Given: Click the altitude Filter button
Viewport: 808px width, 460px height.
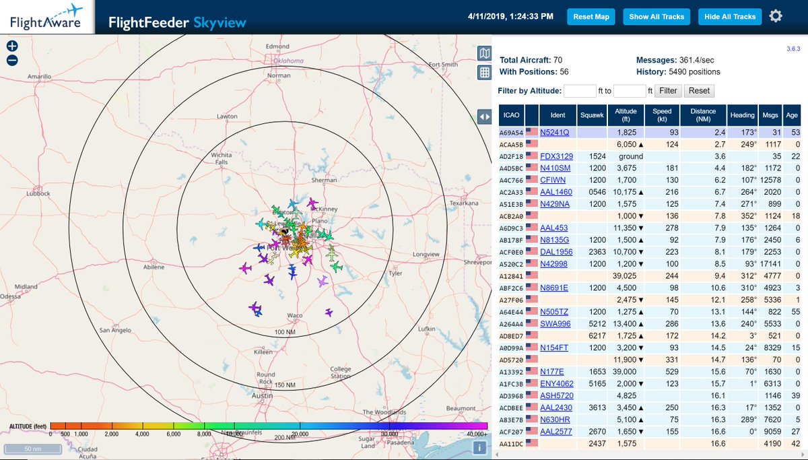Looking at the screenshot, I should tap(668, 90).
